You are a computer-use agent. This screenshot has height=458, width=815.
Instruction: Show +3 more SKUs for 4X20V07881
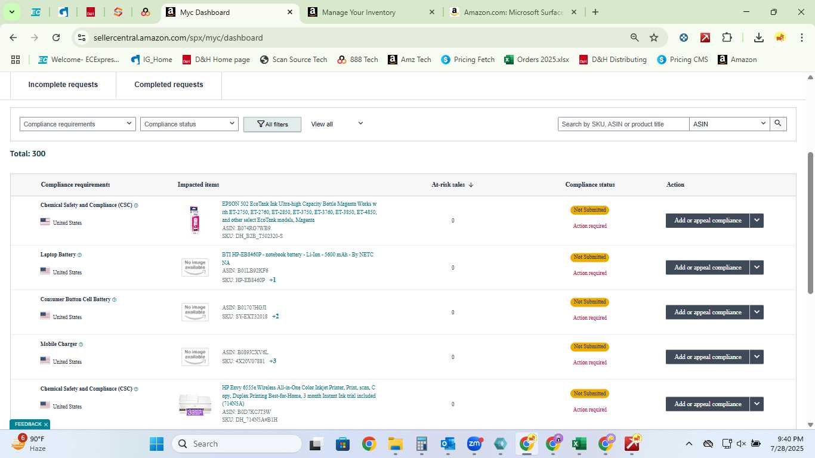pyautogui.click(x=273, y=361)
